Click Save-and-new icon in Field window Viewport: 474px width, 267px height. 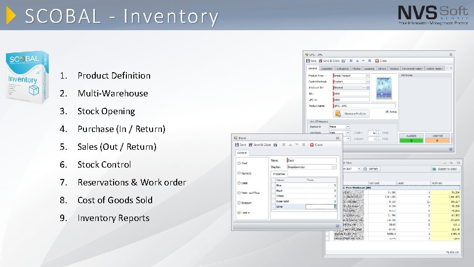276,145
